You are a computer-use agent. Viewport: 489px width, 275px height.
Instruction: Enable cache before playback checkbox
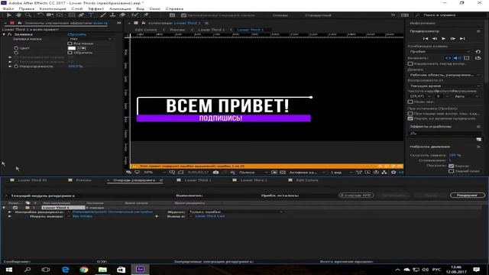click(410, 63)
